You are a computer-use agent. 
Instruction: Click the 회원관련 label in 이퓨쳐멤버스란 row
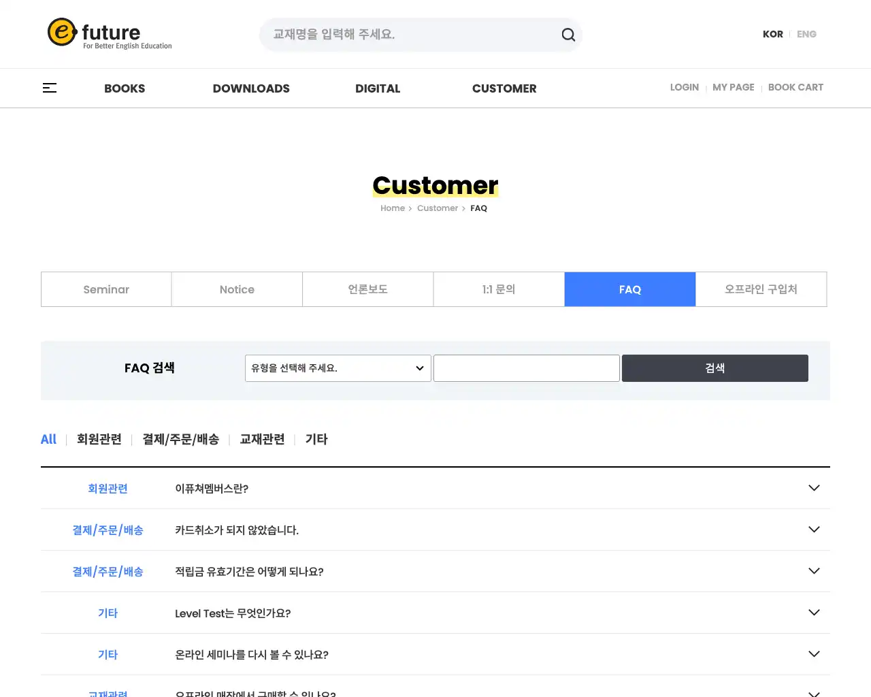click(x=108, y=489)
